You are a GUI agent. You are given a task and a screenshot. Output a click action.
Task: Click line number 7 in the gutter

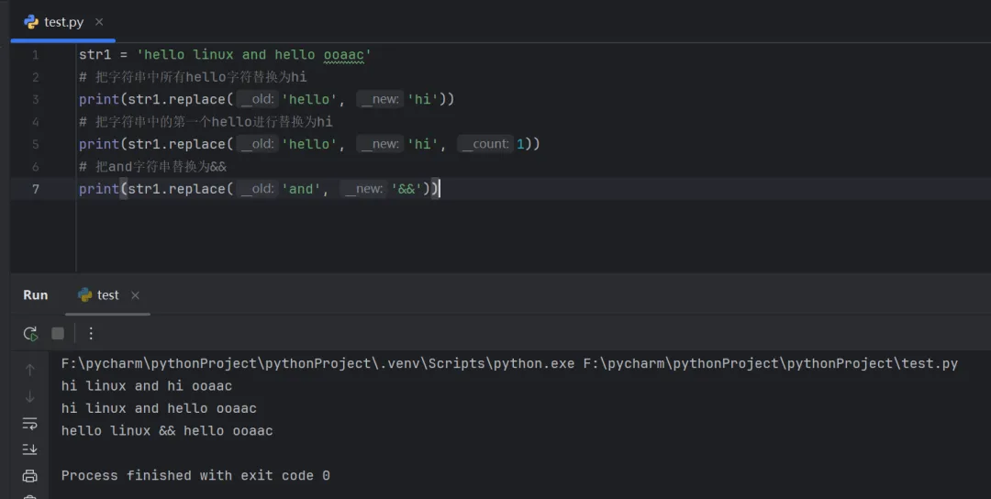point(36,189)
